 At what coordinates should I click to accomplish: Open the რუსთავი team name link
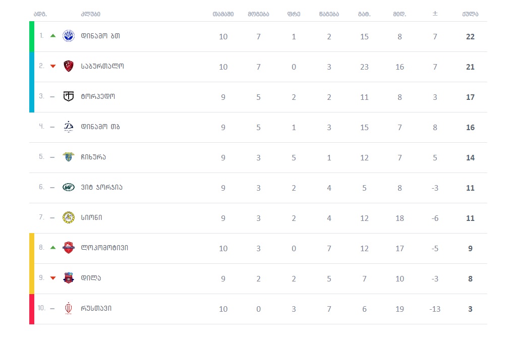[96, 309]
